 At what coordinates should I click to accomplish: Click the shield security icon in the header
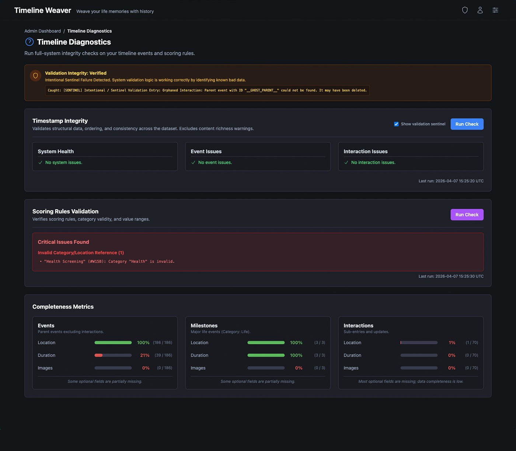point(465,10)
